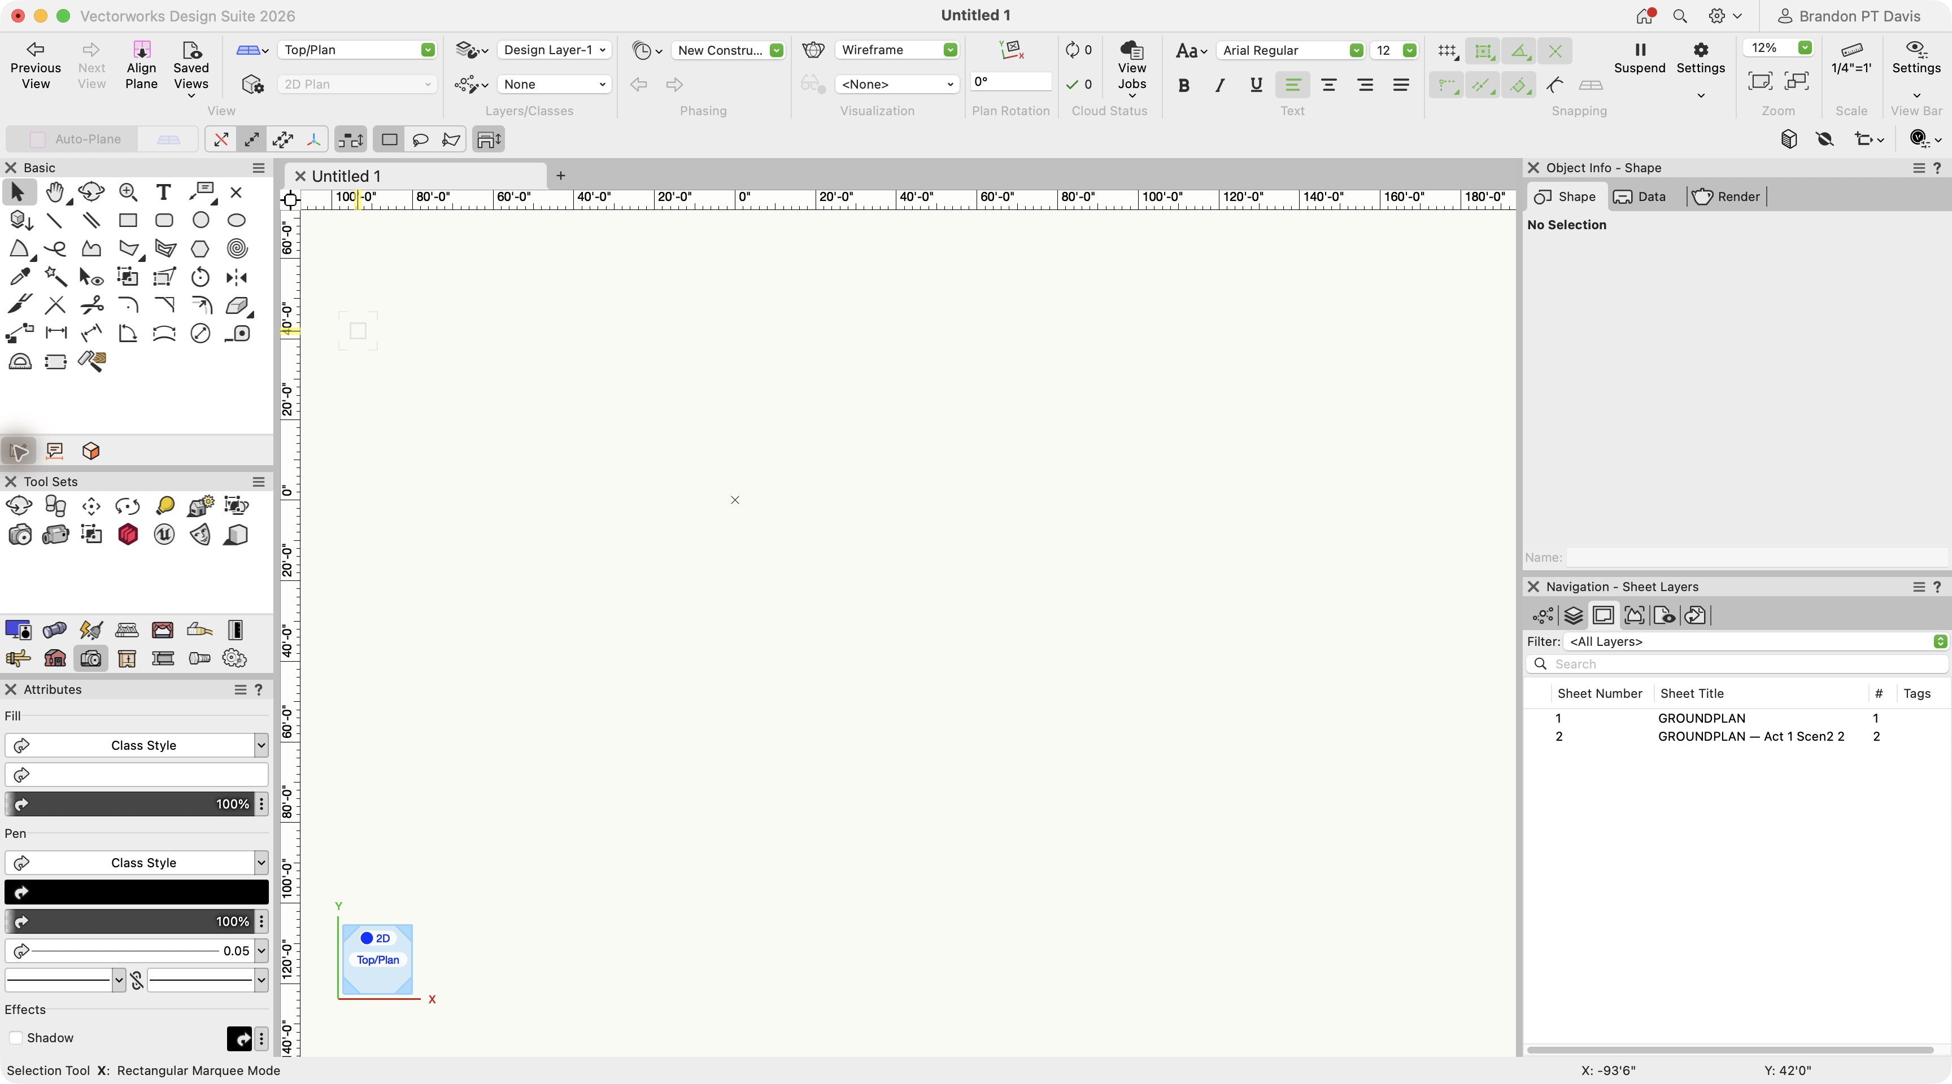Add a new document tab with plus
This screenshot has width=1952, height=1084.
[x=561, y=176]
